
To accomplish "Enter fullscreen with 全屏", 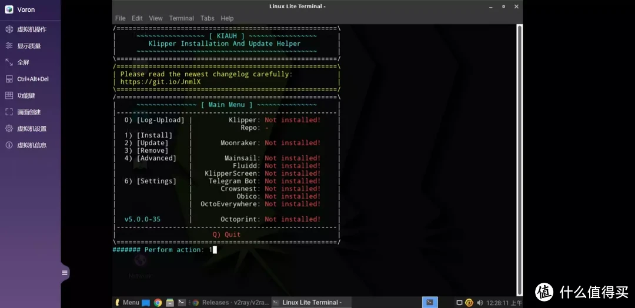I will pyautogui.click(x=23, y=62).
